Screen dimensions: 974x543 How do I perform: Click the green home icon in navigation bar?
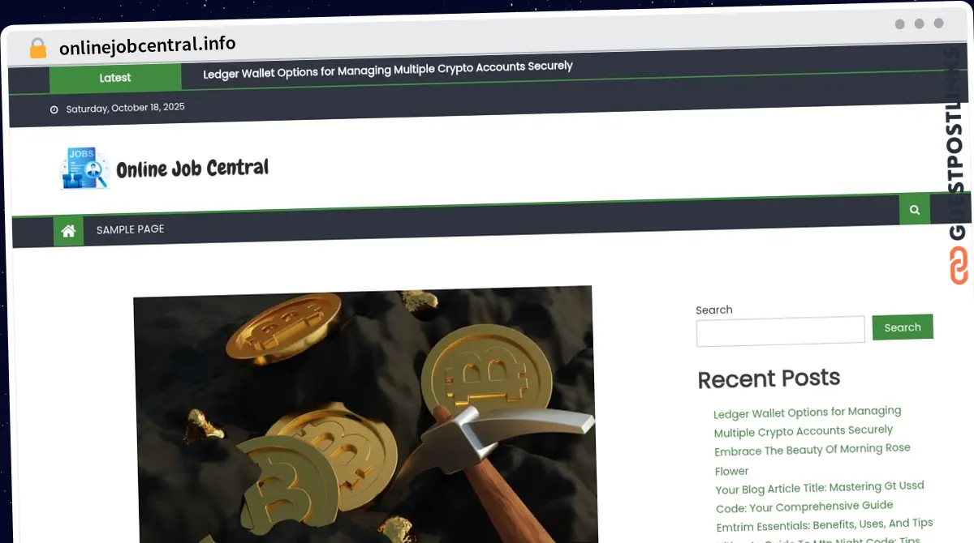(68, 231)
